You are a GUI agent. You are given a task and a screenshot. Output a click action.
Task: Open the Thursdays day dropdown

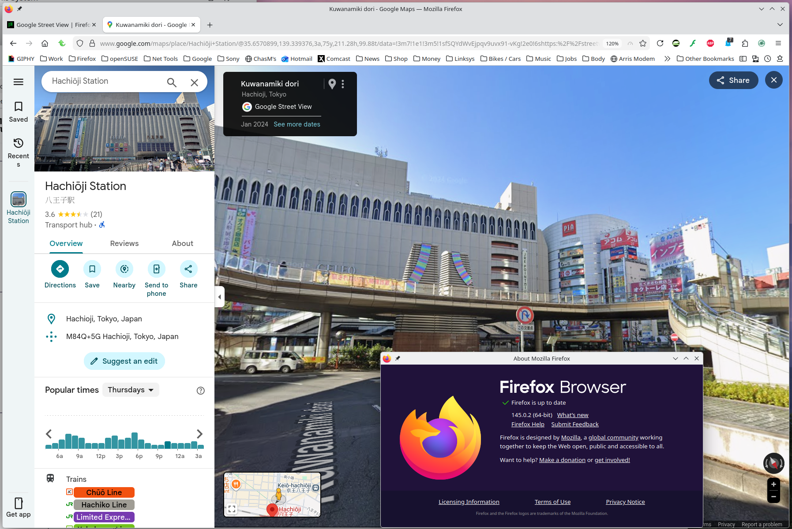click(131, 390)
